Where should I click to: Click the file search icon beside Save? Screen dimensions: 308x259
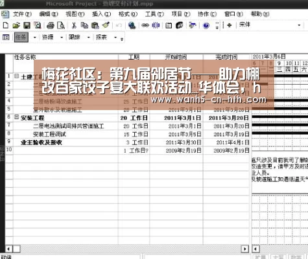[x=38, y=25]
